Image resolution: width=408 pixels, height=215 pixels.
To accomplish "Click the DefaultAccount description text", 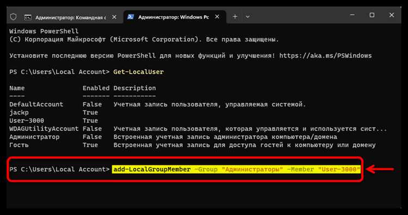I will pyautogui.click(x=210, y=104).
